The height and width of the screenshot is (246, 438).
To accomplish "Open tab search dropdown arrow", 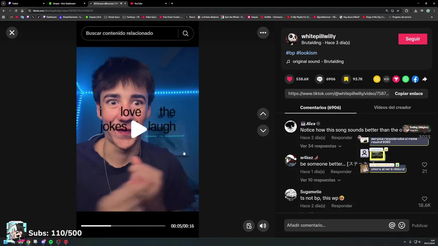I will 3,3.
